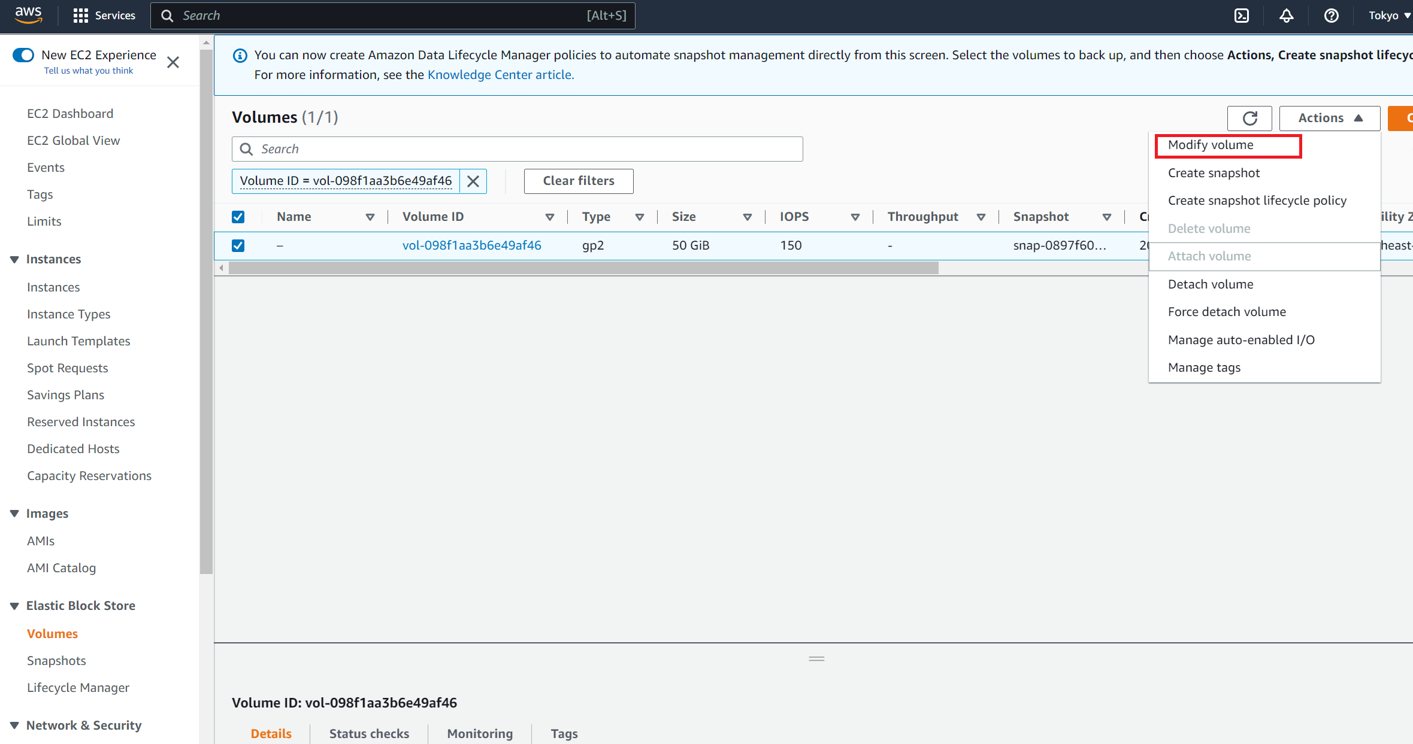Open the Help question mark icon
Image resolution: width=1413 pixels, height=744 pixels.
click(1331, 16)
